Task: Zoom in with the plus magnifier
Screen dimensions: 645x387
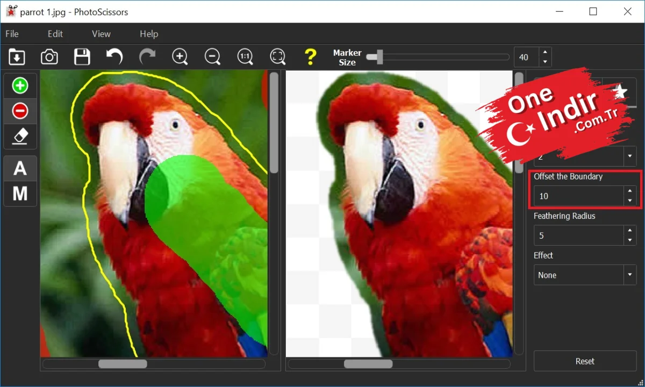Action: point(180,56)
